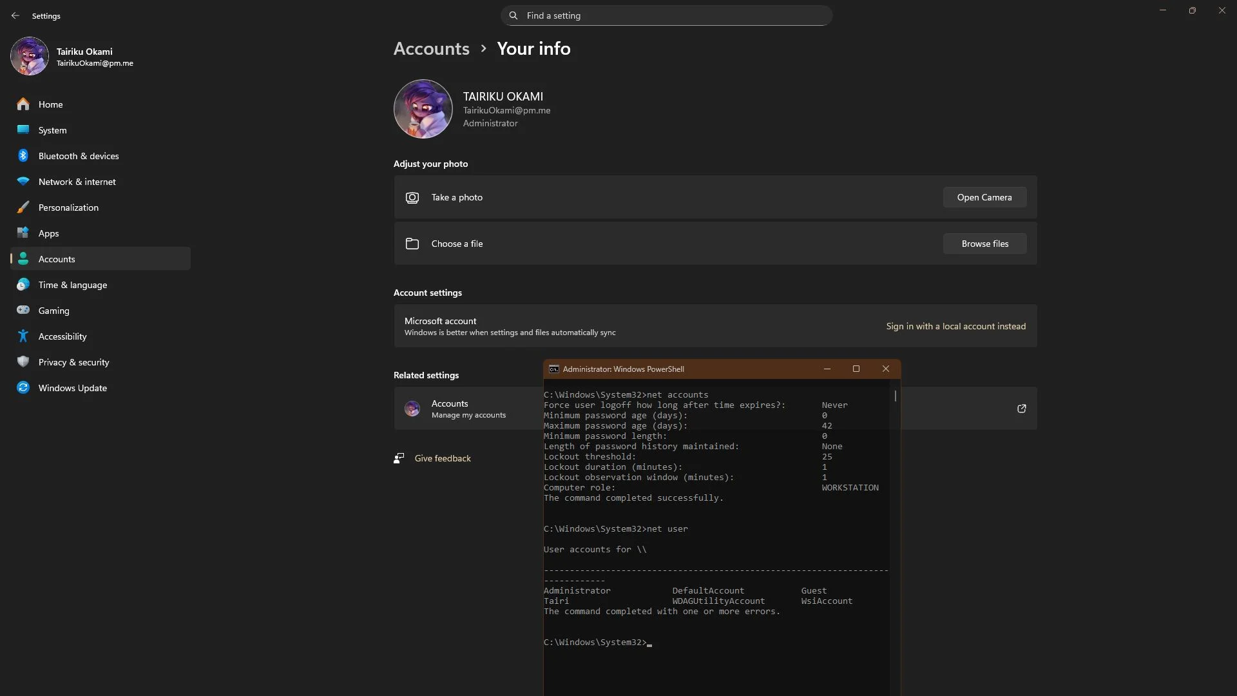Click the 'Guest' account in PowerShell output

pos(814,591)
